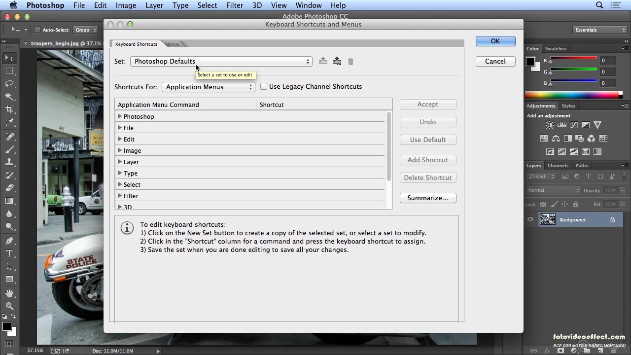The image size is (631, 355).
Task: Switch to the Channels tab
Action: coord(558,166)
